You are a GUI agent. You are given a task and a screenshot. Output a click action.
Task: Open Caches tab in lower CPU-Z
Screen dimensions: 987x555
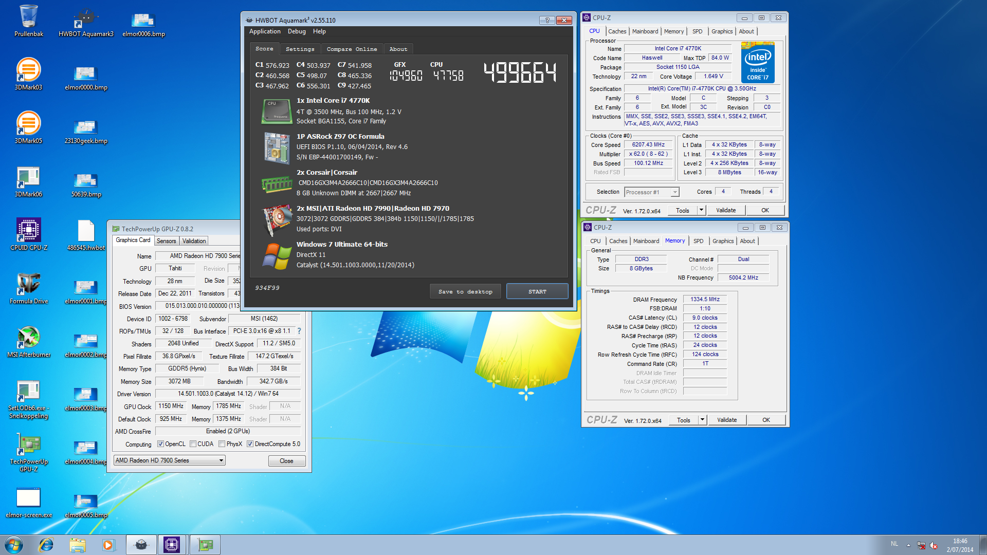[618, 241]
